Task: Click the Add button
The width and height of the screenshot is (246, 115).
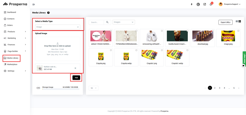Action: (x=76, y=78)
